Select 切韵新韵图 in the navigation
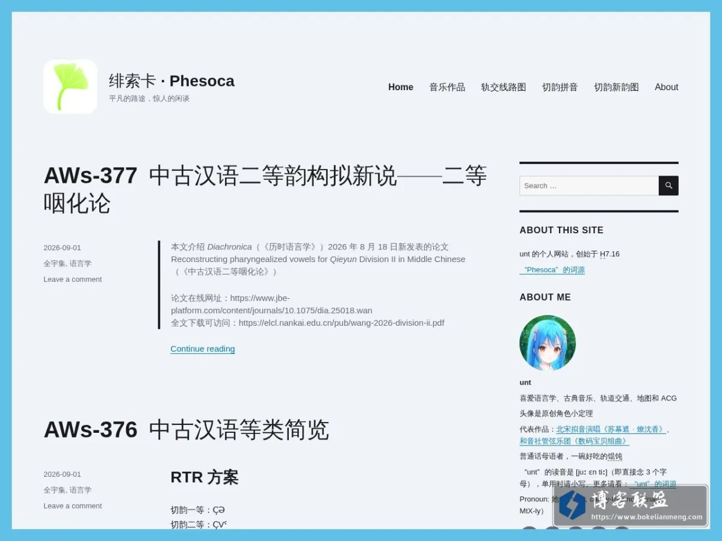The width and height of the screenshot is (722, 541). pos(617,87)
